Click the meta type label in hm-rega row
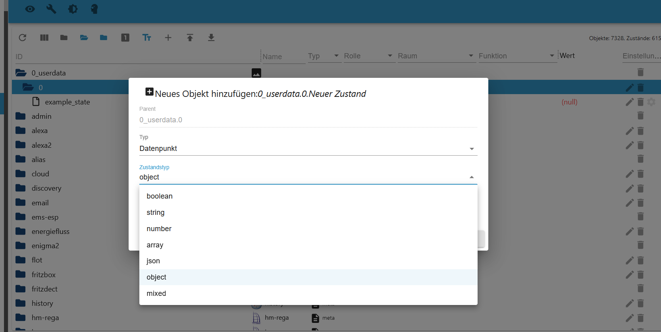Image resolution: width=661 pixels, height=332 pixels. point(328,318)
